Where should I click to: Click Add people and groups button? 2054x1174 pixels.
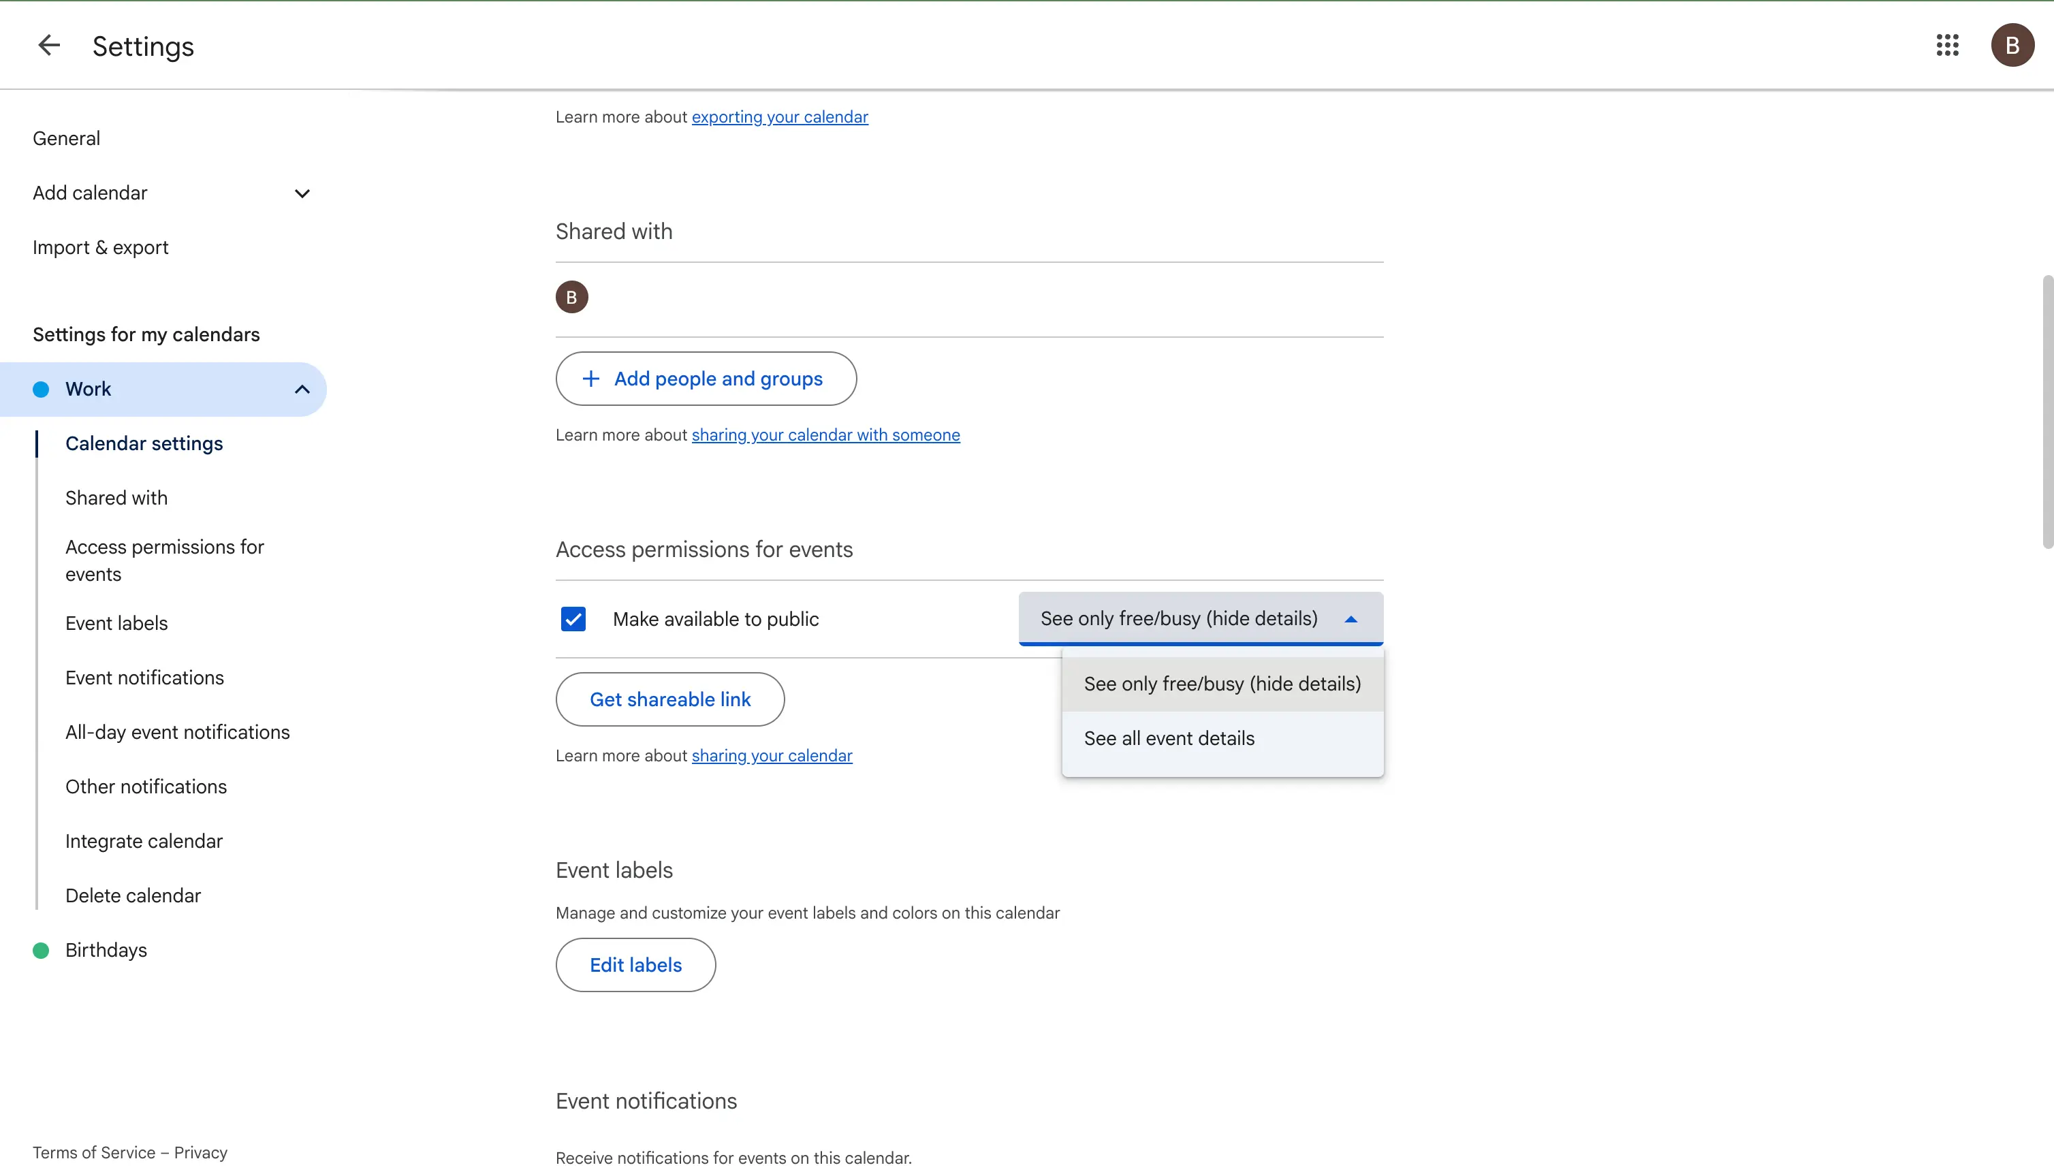[x=706, y=379]
